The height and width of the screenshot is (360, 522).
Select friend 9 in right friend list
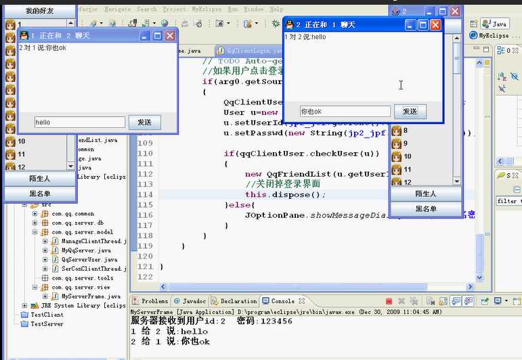point(422,143)
